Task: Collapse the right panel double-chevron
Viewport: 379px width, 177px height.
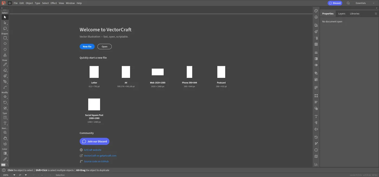Action: (x=377, y=8)
